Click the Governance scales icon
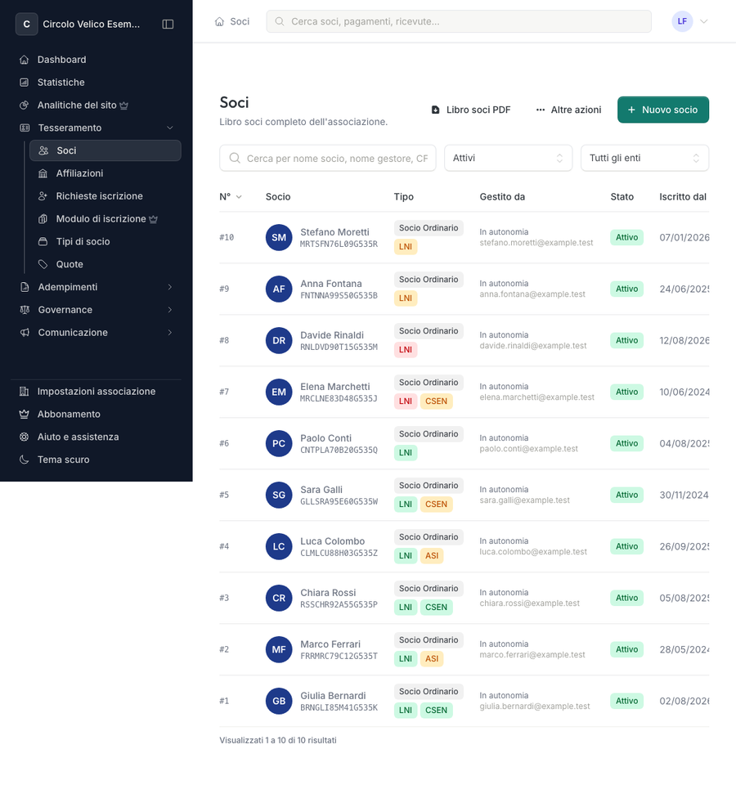 pos(25,310)
